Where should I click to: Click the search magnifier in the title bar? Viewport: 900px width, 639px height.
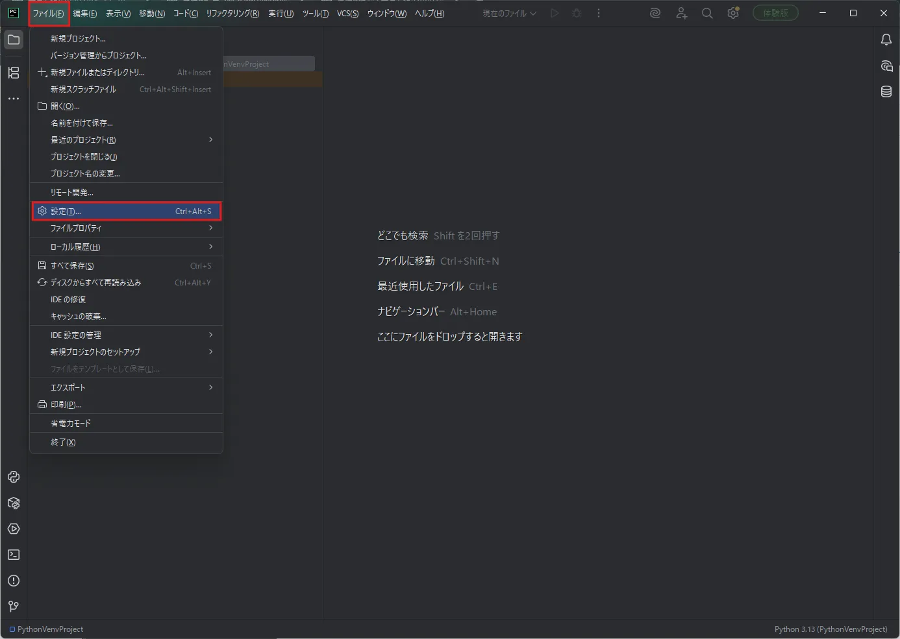707,13
